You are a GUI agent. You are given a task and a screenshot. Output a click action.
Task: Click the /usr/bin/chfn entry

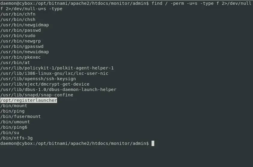point(18,14)
